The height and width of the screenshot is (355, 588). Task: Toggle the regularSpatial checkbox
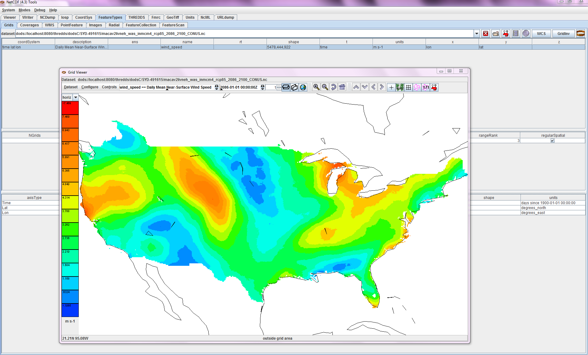(552, 141)
